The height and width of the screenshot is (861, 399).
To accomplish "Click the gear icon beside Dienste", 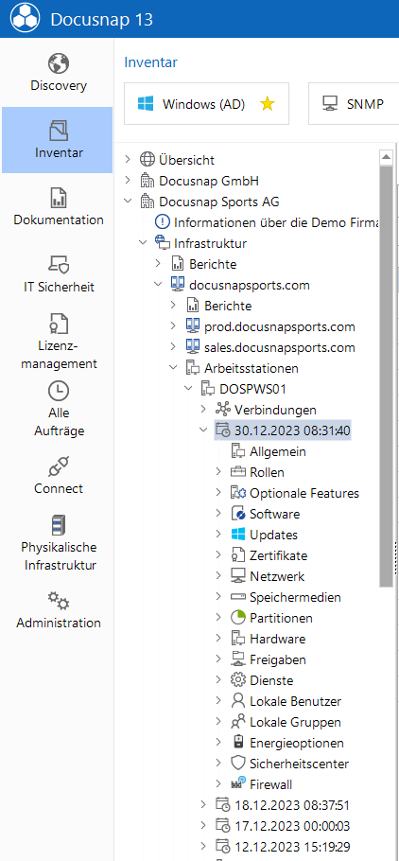I will [x=238, y=680].
